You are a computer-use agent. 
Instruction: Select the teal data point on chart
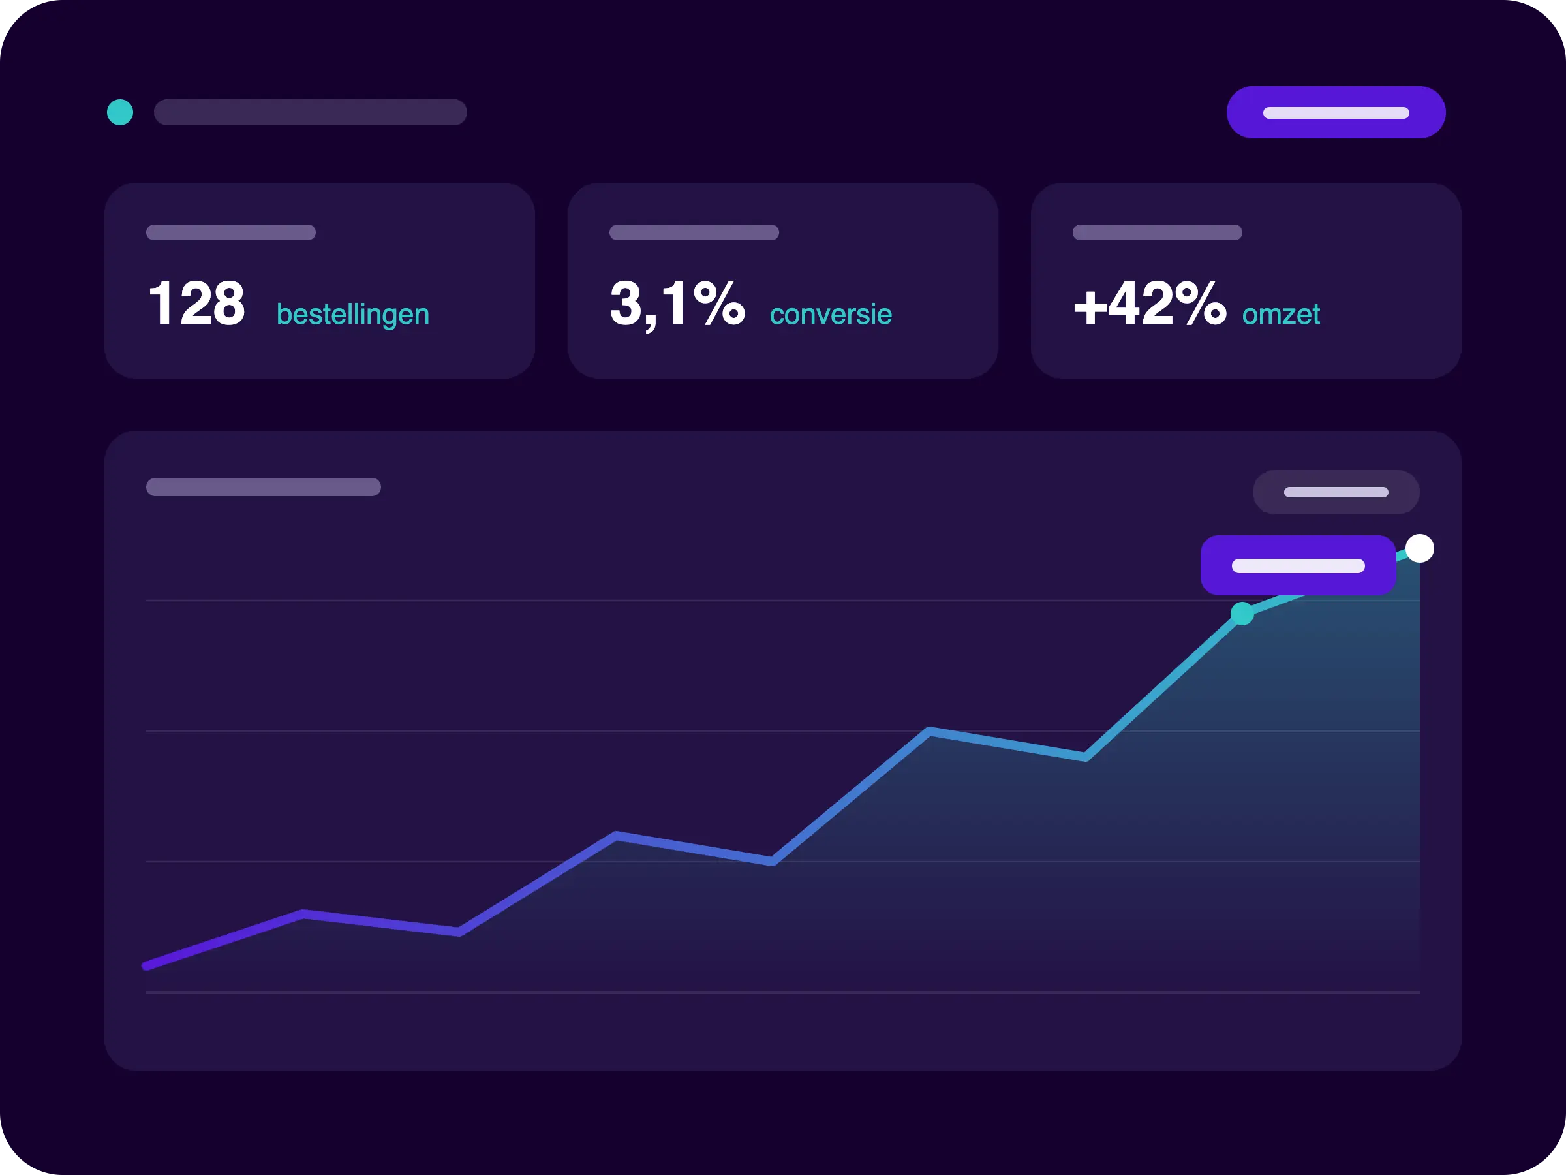coord(1242,614)
